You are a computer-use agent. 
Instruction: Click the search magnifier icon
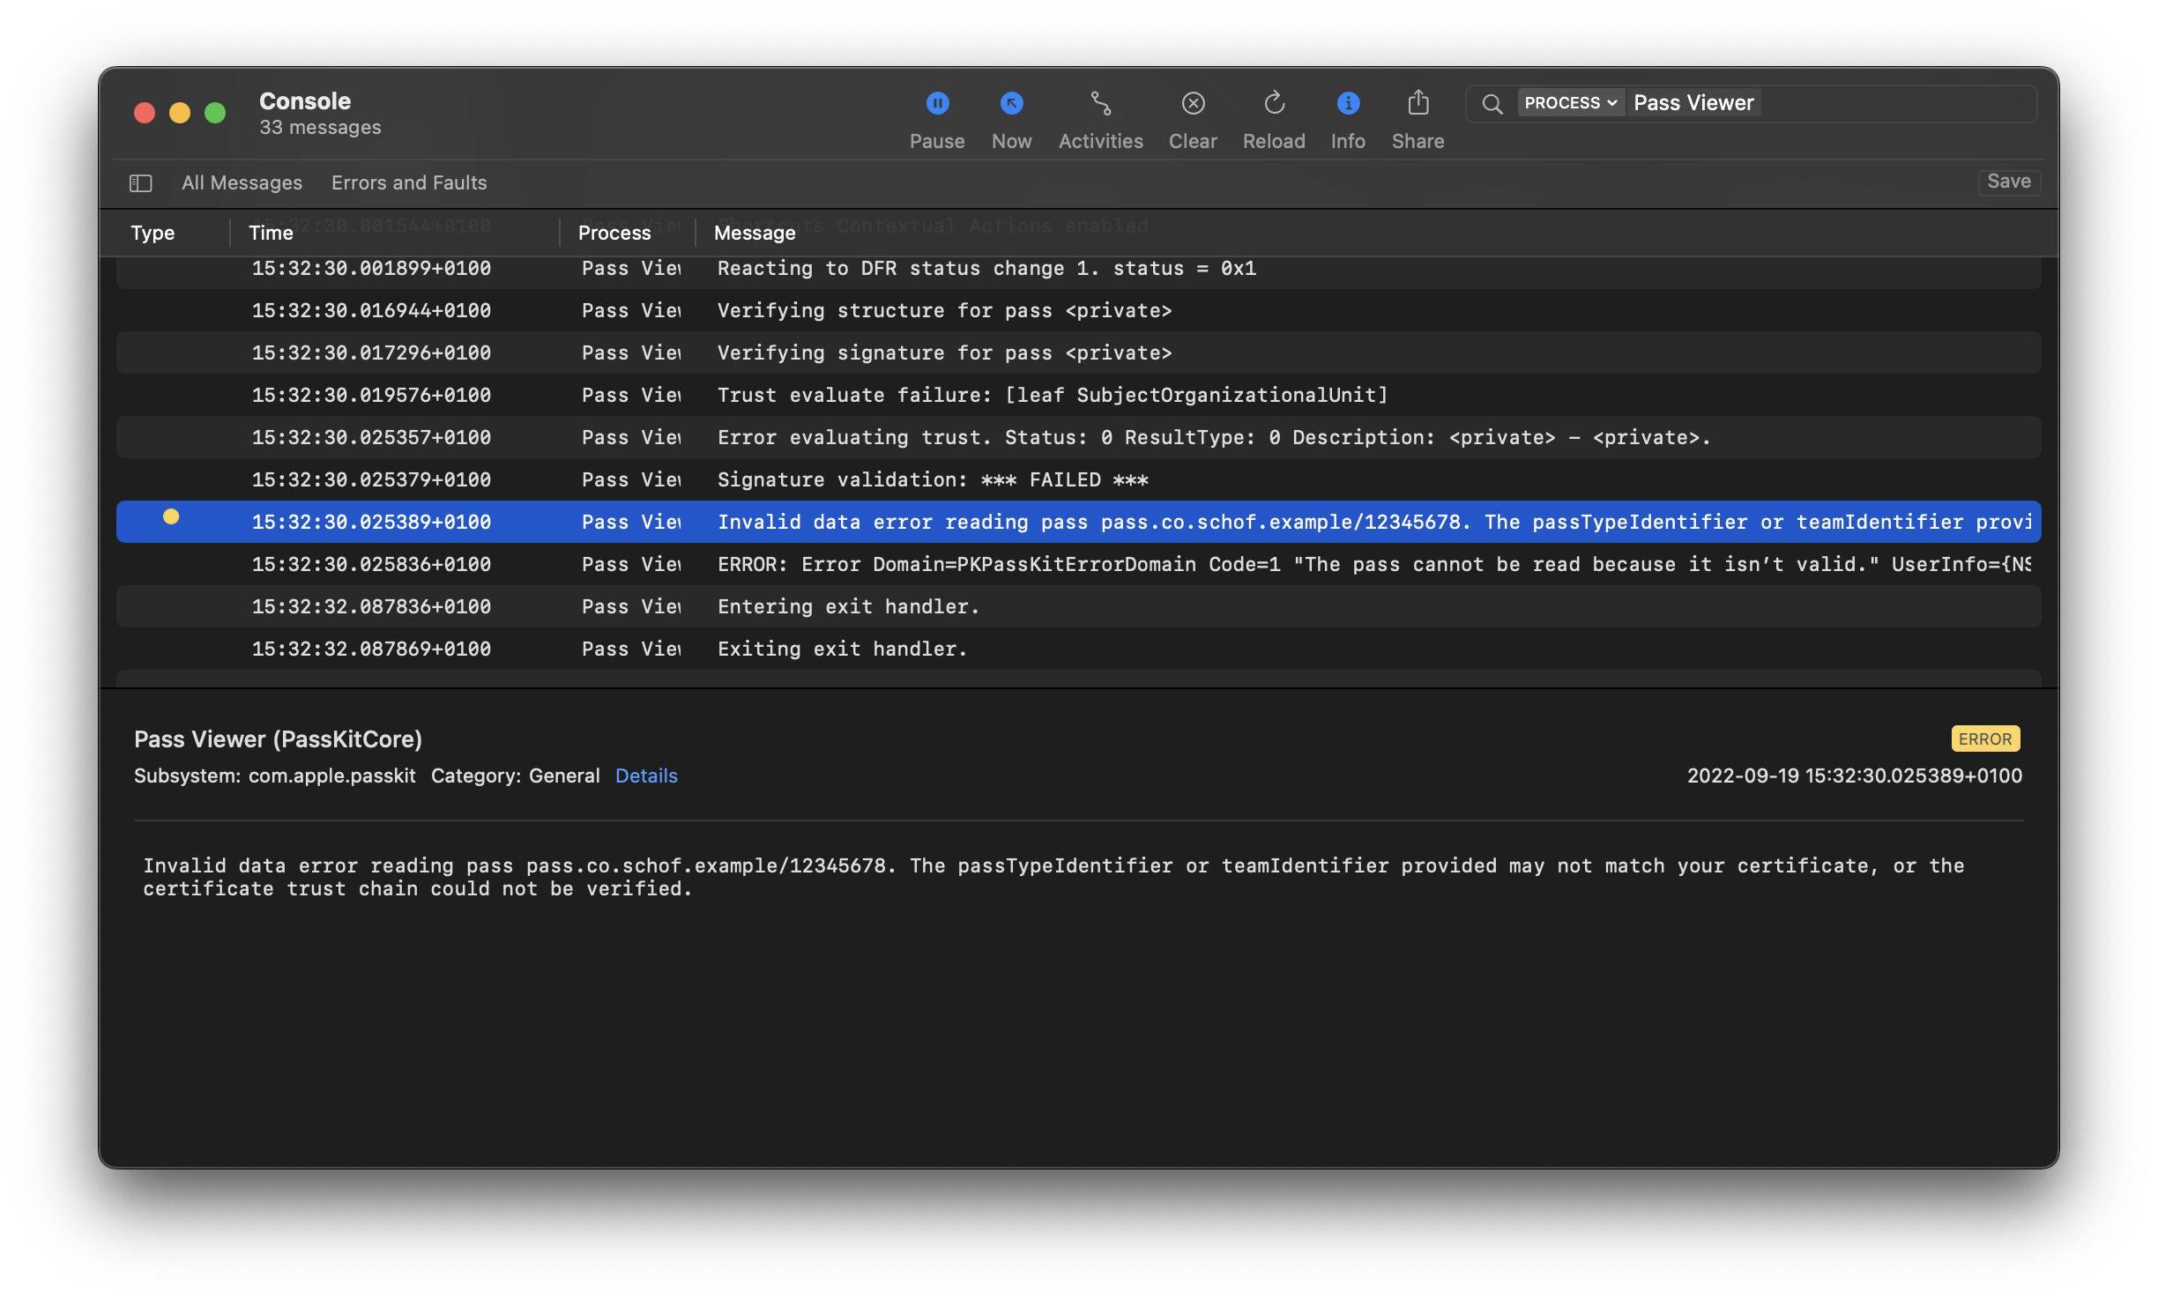coord(1492,104)
